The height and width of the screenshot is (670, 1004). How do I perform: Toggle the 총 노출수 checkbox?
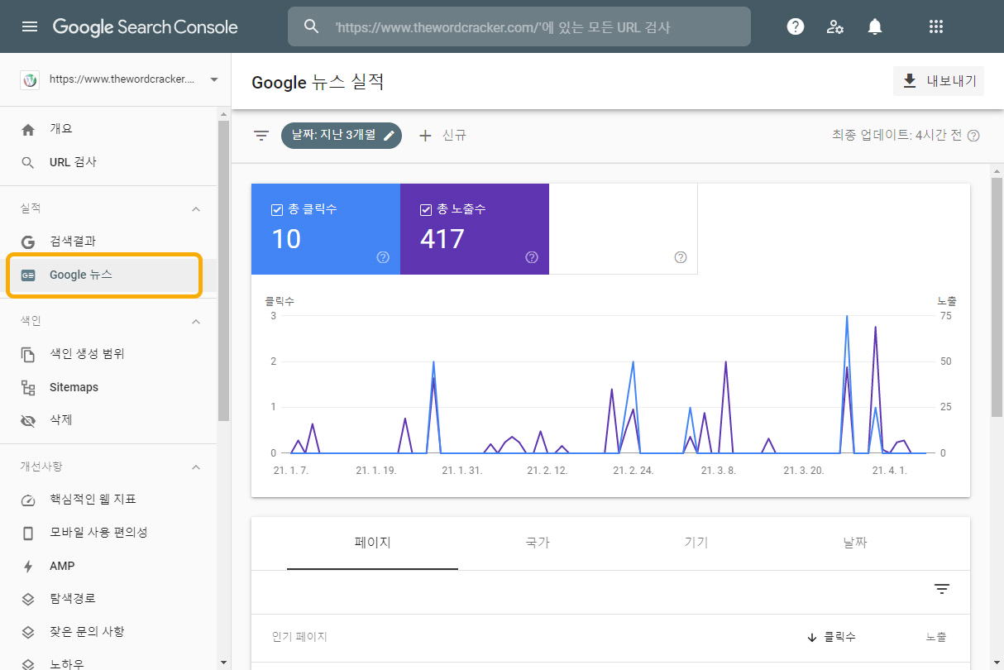[426, 209]
